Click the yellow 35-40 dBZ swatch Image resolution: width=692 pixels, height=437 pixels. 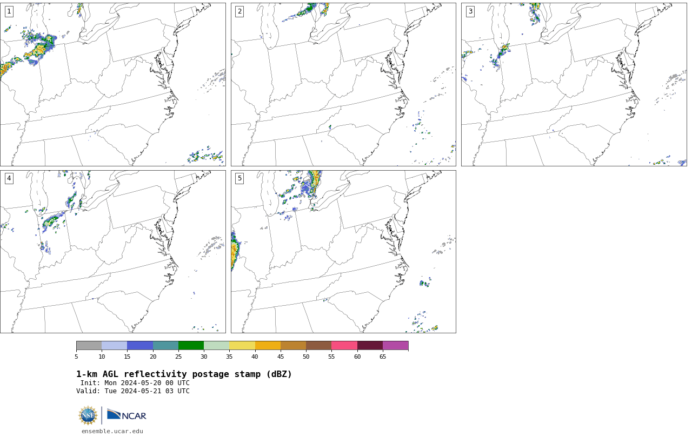tap(242, 346)
